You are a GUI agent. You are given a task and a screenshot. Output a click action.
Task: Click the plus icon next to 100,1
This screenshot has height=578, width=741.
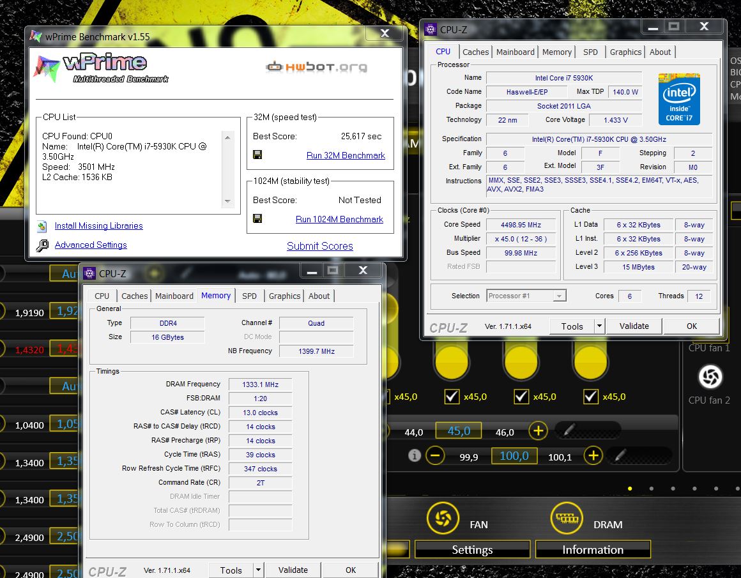point(593,455)
